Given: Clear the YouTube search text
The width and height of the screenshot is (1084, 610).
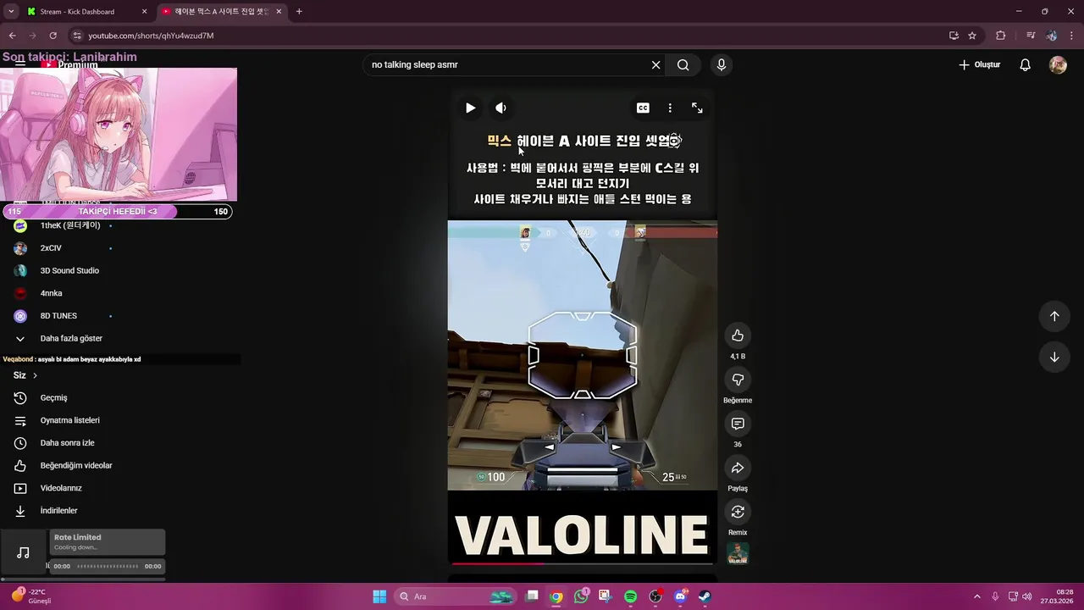Looking at the screenshot, I should [655, 65].
